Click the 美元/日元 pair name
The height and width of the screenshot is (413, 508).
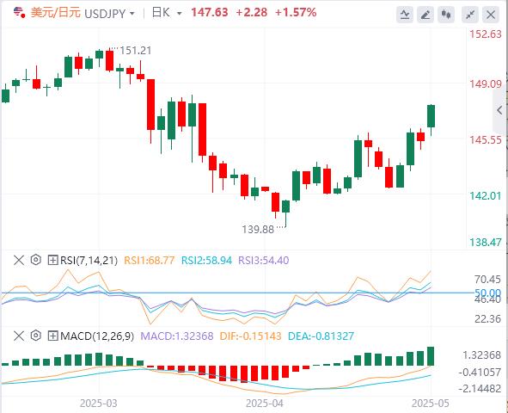pos(55,13)
